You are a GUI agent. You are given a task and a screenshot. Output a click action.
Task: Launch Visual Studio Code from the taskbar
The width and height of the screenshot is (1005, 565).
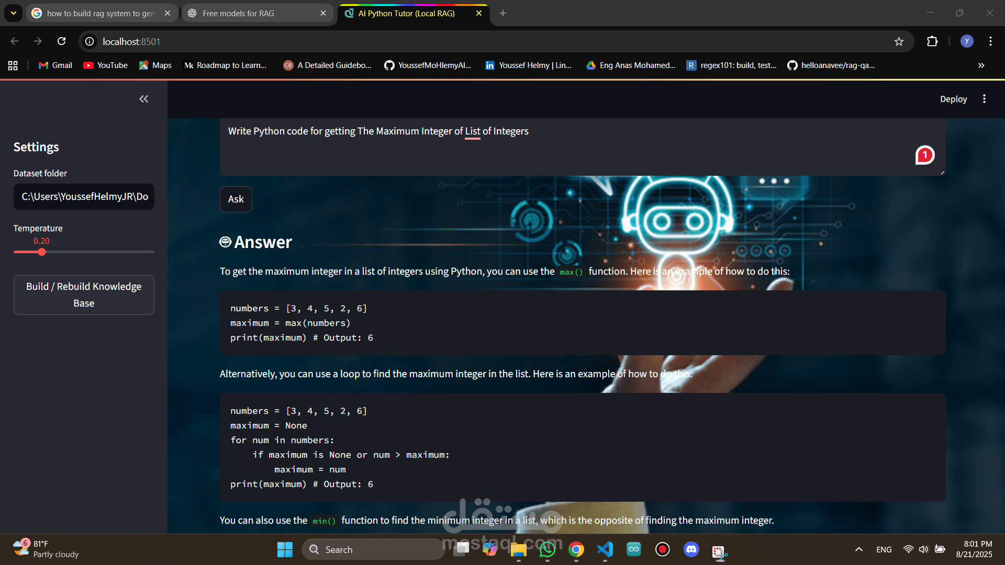605,549
